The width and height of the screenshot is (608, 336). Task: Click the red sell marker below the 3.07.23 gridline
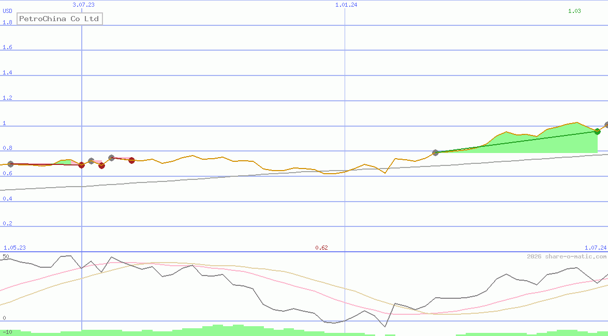(x=81, y=165)
